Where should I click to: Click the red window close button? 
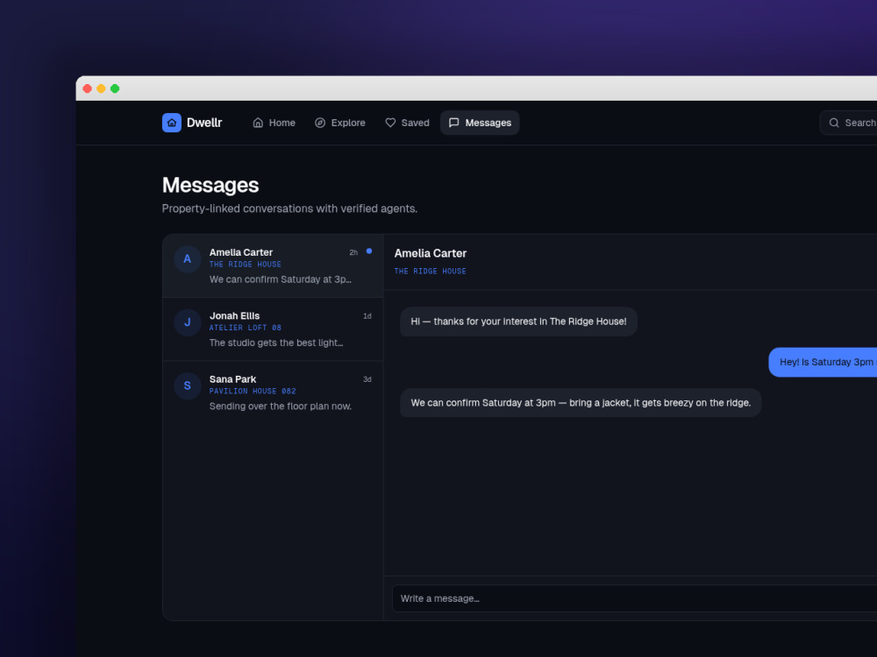(x=87, y=88)
